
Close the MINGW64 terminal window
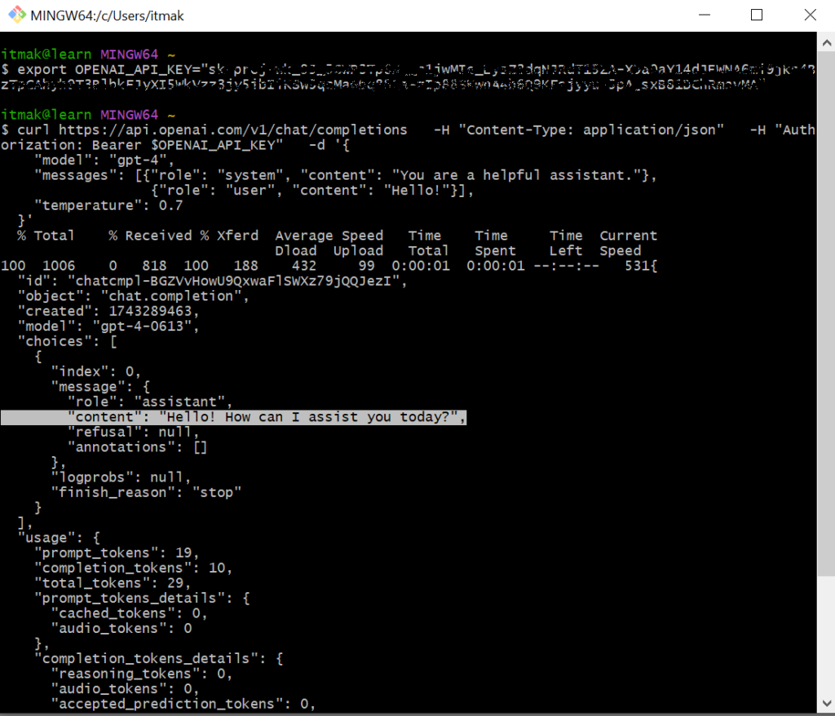810,15
